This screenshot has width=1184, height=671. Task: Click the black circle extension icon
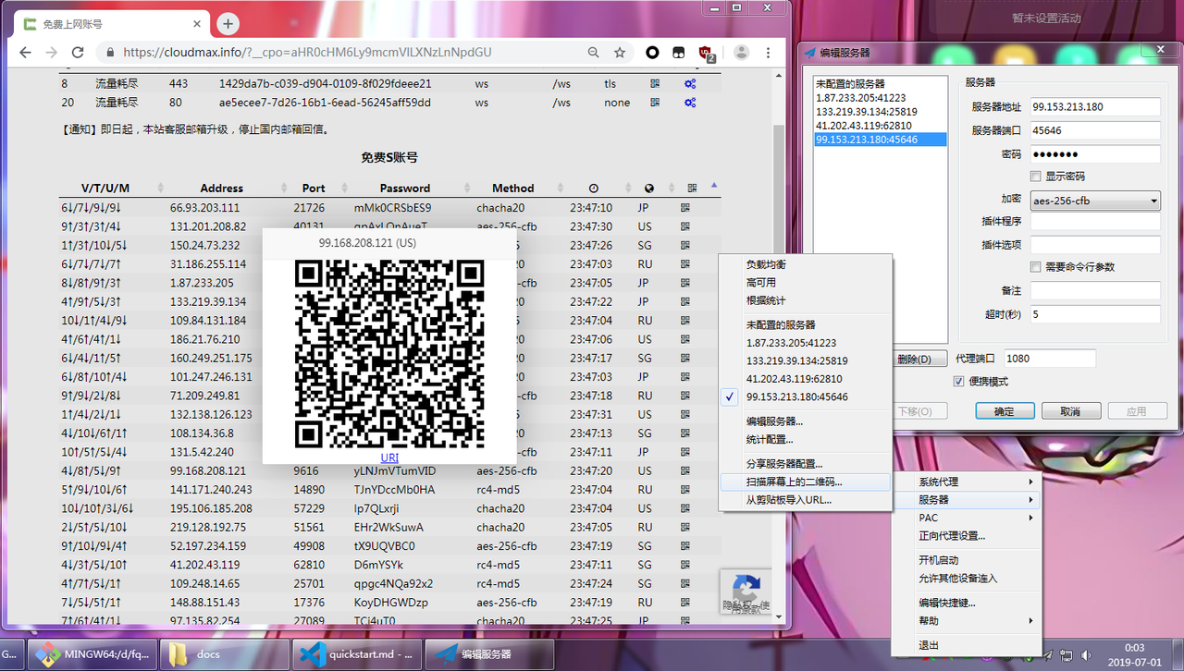coord(652,53)
